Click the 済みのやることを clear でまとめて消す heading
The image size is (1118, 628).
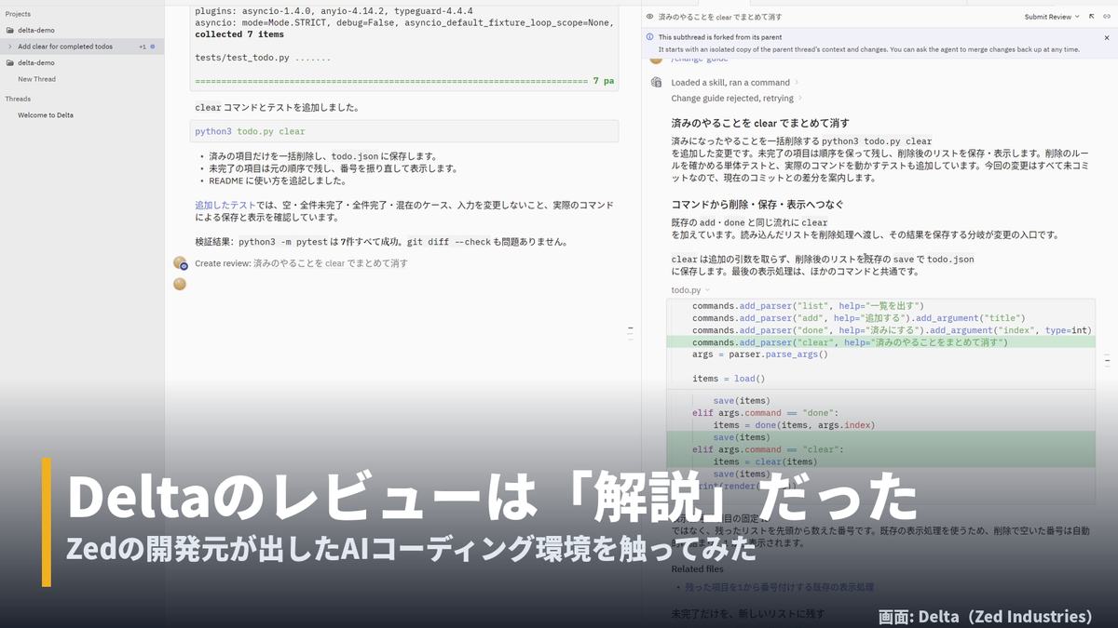tap(760, 123)
